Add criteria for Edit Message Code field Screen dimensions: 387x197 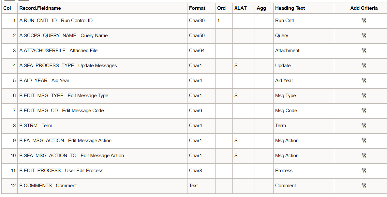364,111
